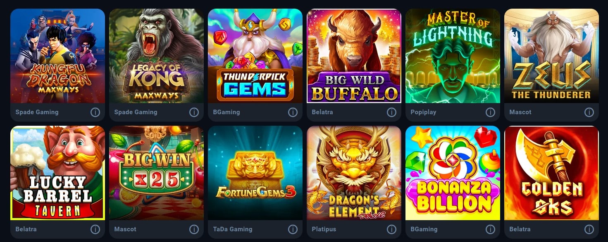Viewport: 608px width, 242px height.
Task: Launch the Big Wild Buffalo game
Action: click(x=354, y=56)
